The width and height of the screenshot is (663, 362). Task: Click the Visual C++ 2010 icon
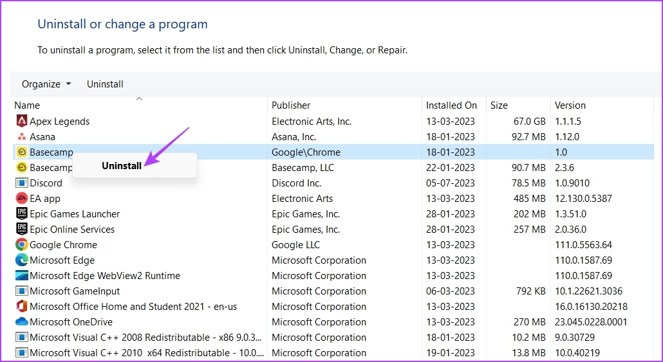[x=22, y=353]
